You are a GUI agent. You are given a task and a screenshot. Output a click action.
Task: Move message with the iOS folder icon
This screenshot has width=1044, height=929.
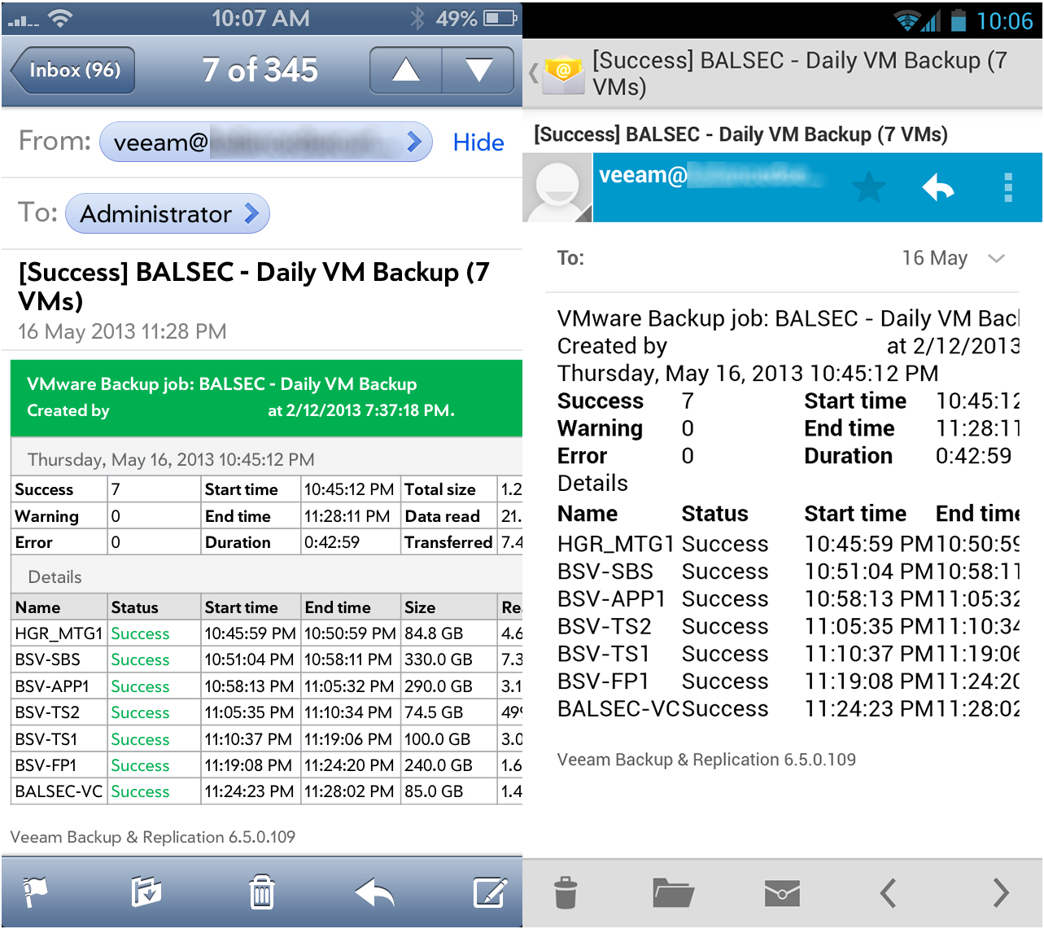(x=147, y=892)
